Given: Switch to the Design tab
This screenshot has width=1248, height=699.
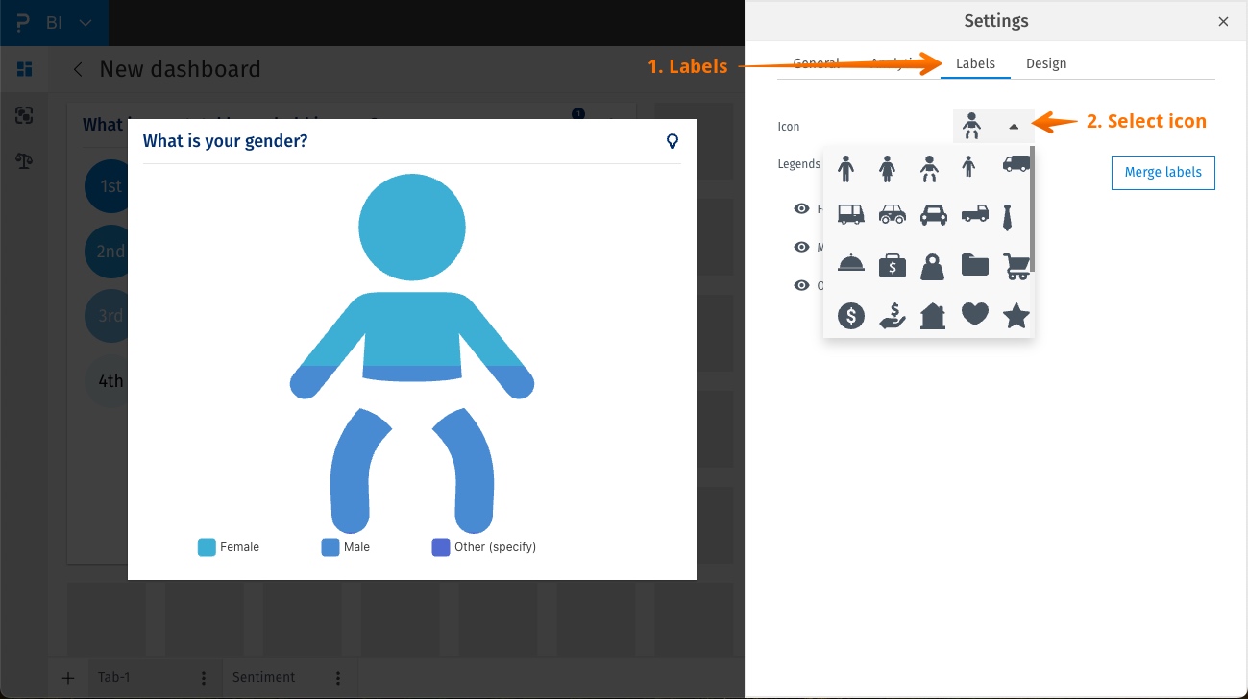Looking at the screenshot, I should click(1046, 63).
